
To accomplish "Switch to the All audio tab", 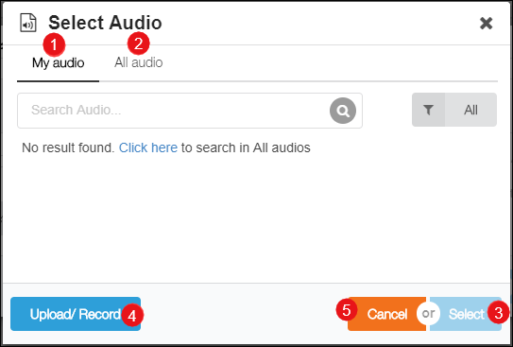I will (x=138, y=62).
